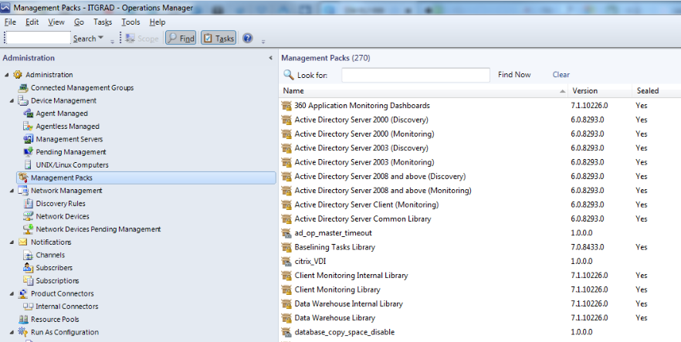
Task: Select Management Servers in the tree
Action: pos(69,139)
